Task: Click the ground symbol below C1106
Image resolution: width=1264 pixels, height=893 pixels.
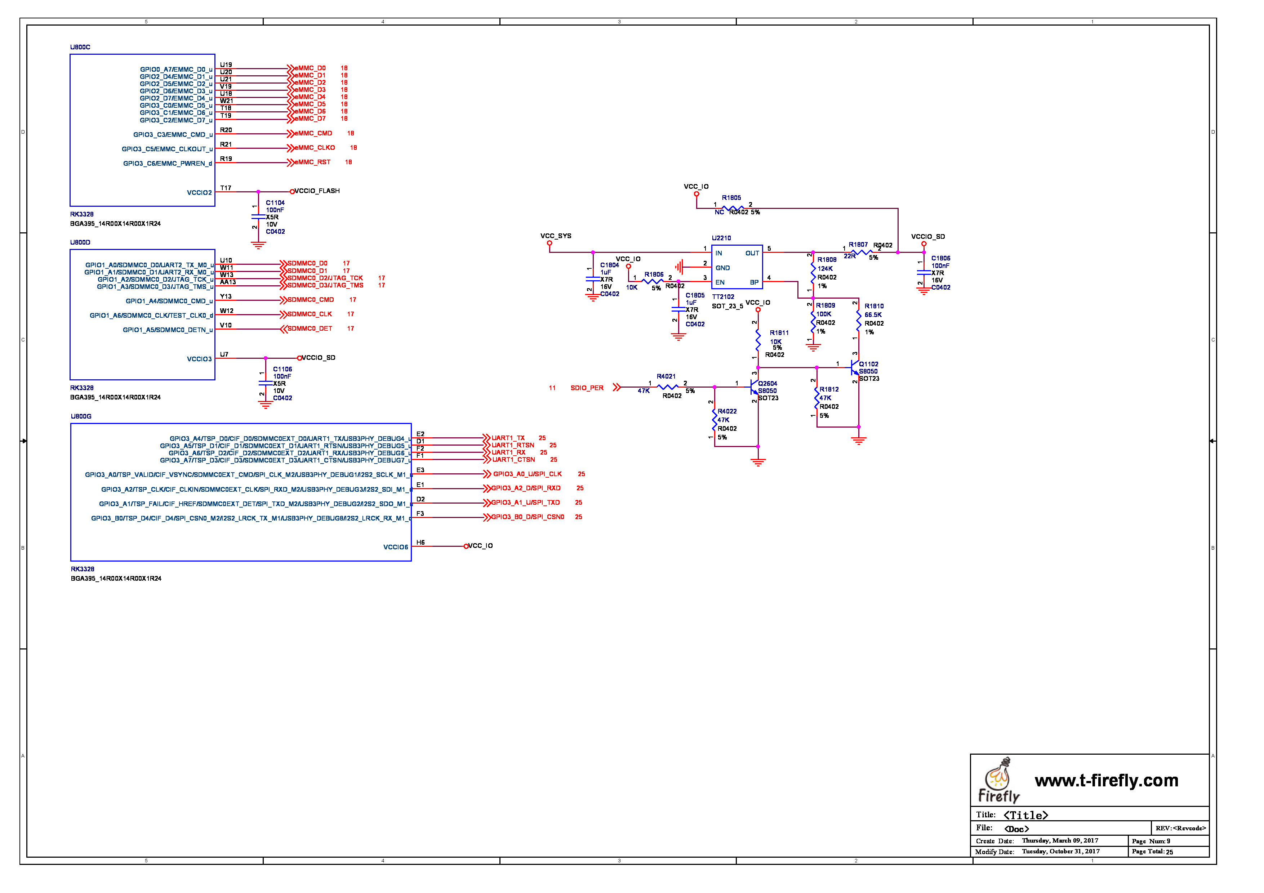Action: (x=265, y=405)
